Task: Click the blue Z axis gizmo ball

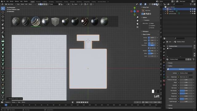Action: tap(135, 11)
